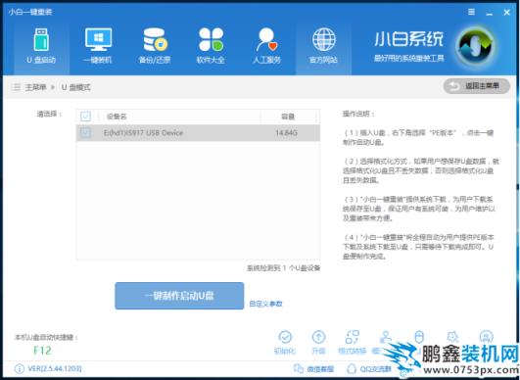Open the hamburger menu in title bar
This screenshot has width=520, height=380.
(x=471, y=12)
